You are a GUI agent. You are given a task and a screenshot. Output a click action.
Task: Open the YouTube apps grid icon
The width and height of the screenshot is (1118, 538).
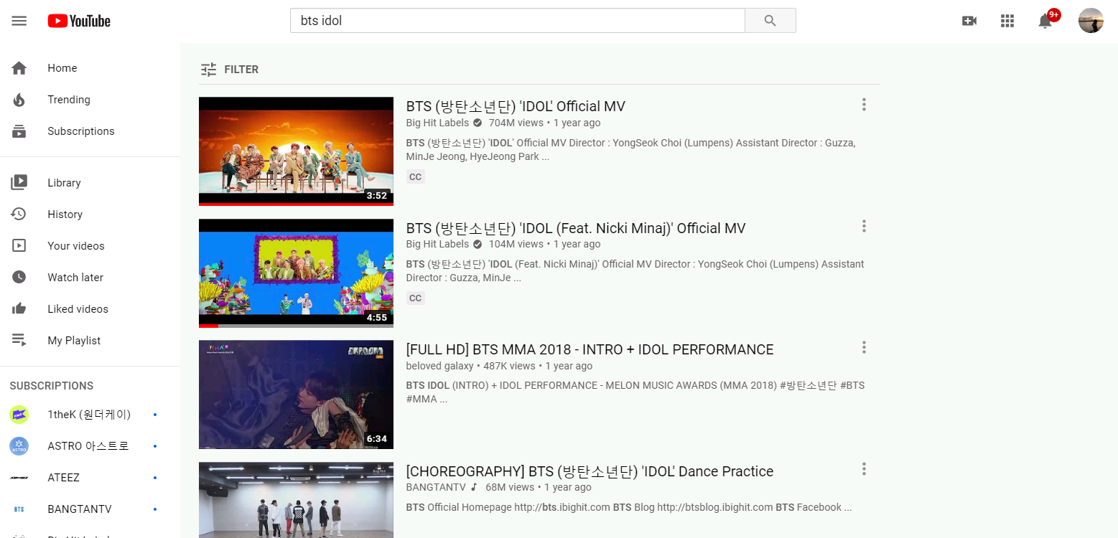pyautogui.click(x=1007, y=21)
